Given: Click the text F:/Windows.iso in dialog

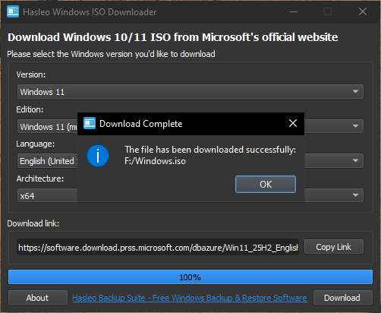Looking at the screenshot, I should 155,161.
